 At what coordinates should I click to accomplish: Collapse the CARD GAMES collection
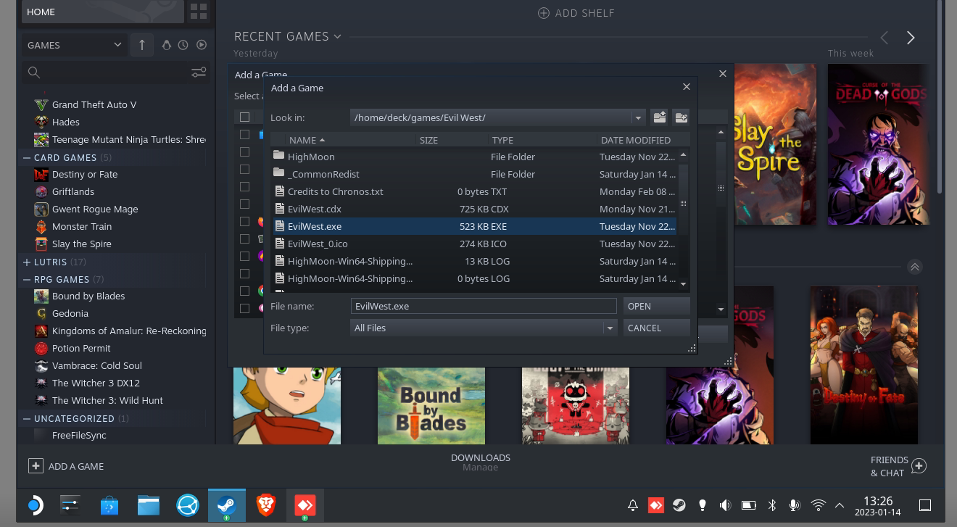[27, 157]
